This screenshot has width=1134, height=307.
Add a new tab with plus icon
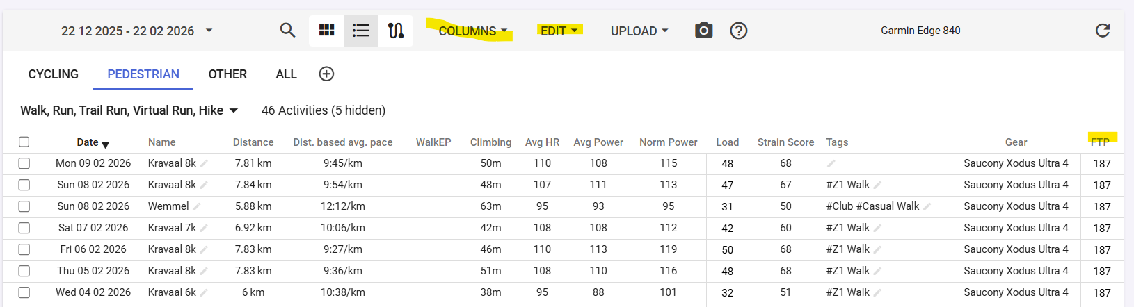[326, 74]
